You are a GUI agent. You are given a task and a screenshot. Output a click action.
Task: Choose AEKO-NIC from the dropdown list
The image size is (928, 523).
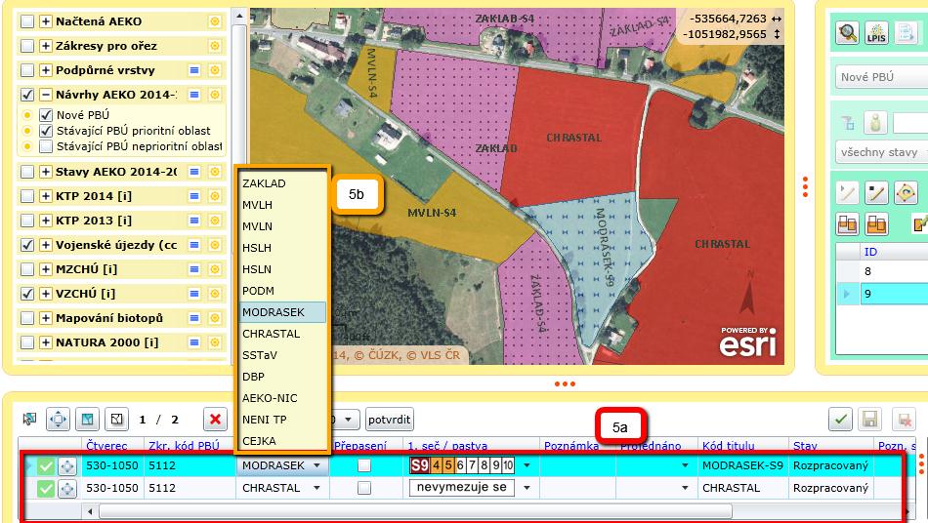pos(282,398)
